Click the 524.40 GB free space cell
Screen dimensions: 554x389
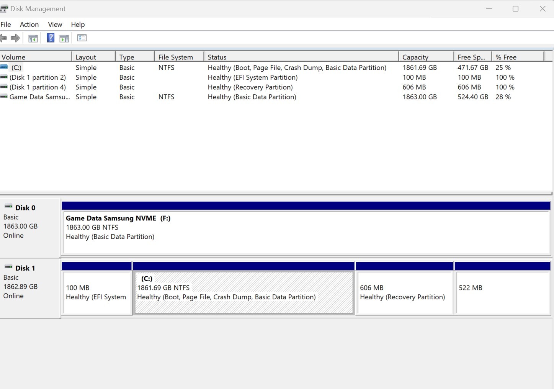[473, 97]
